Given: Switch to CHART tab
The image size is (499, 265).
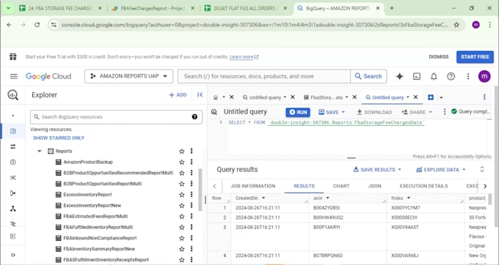Looking at the screenshot, I should point(341,186).
